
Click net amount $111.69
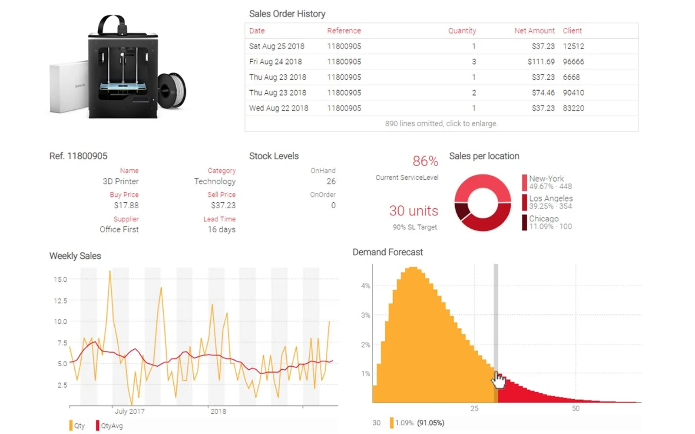coord(541,62)
